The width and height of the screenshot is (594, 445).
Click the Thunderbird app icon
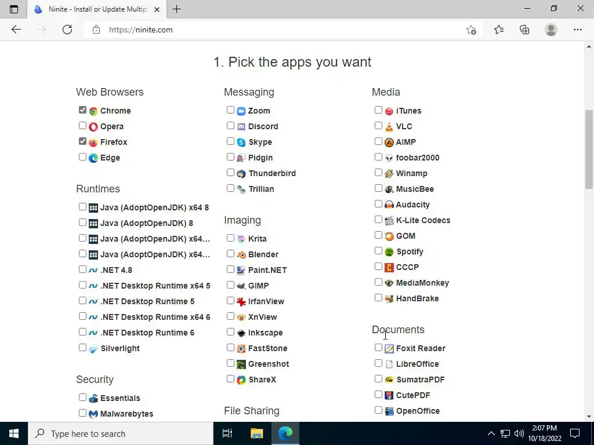click(241, 174)
